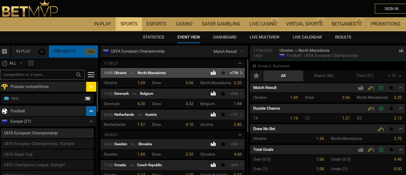Collapse the Popular competitions section
Viewport: 406px width, 175px height.
pyautogui.click(x=91, y=87)
